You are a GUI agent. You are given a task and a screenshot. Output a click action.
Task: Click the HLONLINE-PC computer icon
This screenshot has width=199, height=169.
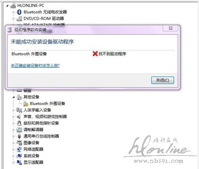click(x=13, y=6)
